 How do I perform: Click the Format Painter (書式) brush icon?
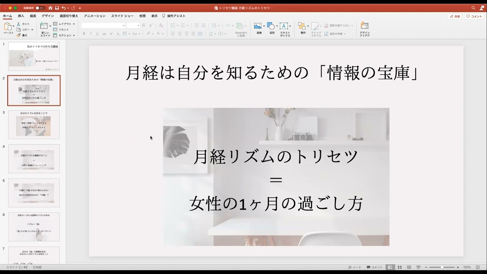[x=18, y=35]
